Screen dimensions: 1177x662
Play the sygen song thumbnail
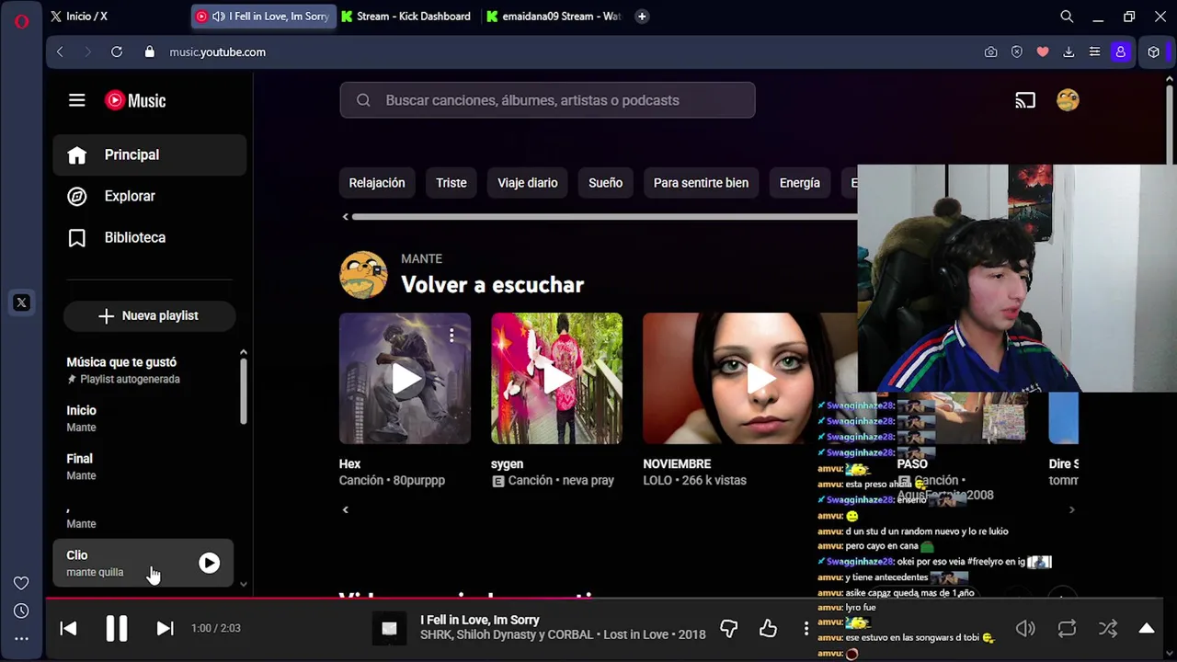point(556,379)
